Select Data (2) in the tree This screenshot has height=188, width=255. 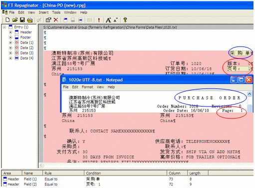[27, 47]
